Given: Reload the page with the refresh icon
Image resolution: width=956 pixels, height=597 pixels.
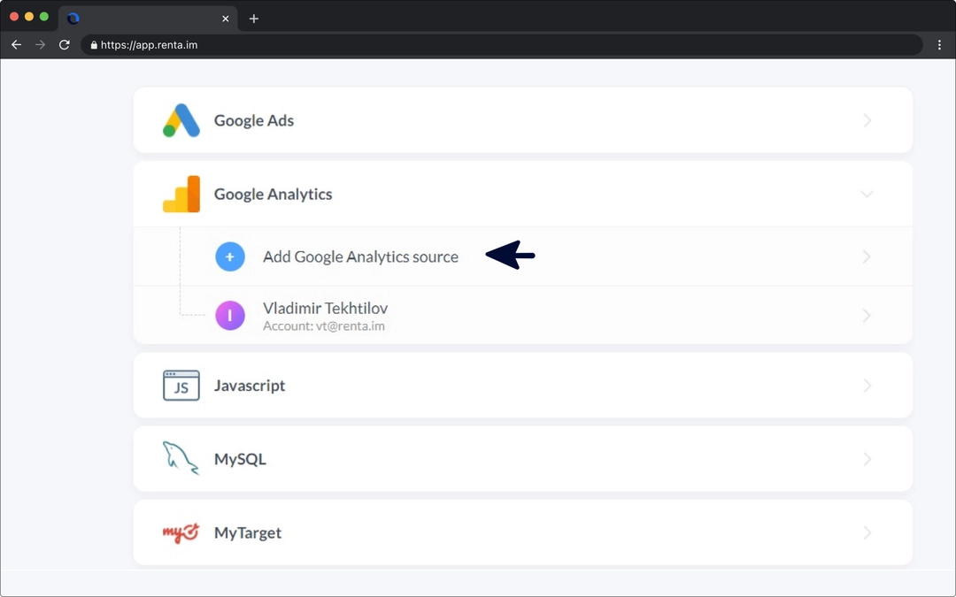Looking at the screenshot, I should (64, 44).
